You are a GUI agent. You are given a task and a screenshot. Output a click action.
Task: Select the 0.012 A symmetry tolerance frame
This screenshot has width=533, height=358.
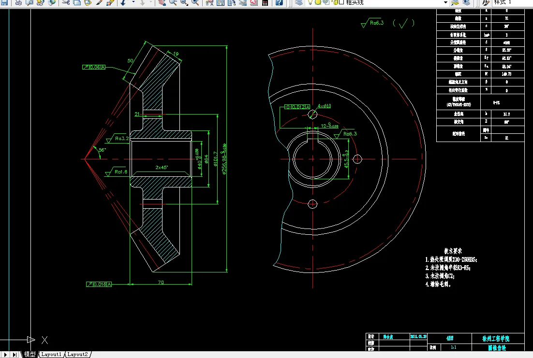[297, 107]
